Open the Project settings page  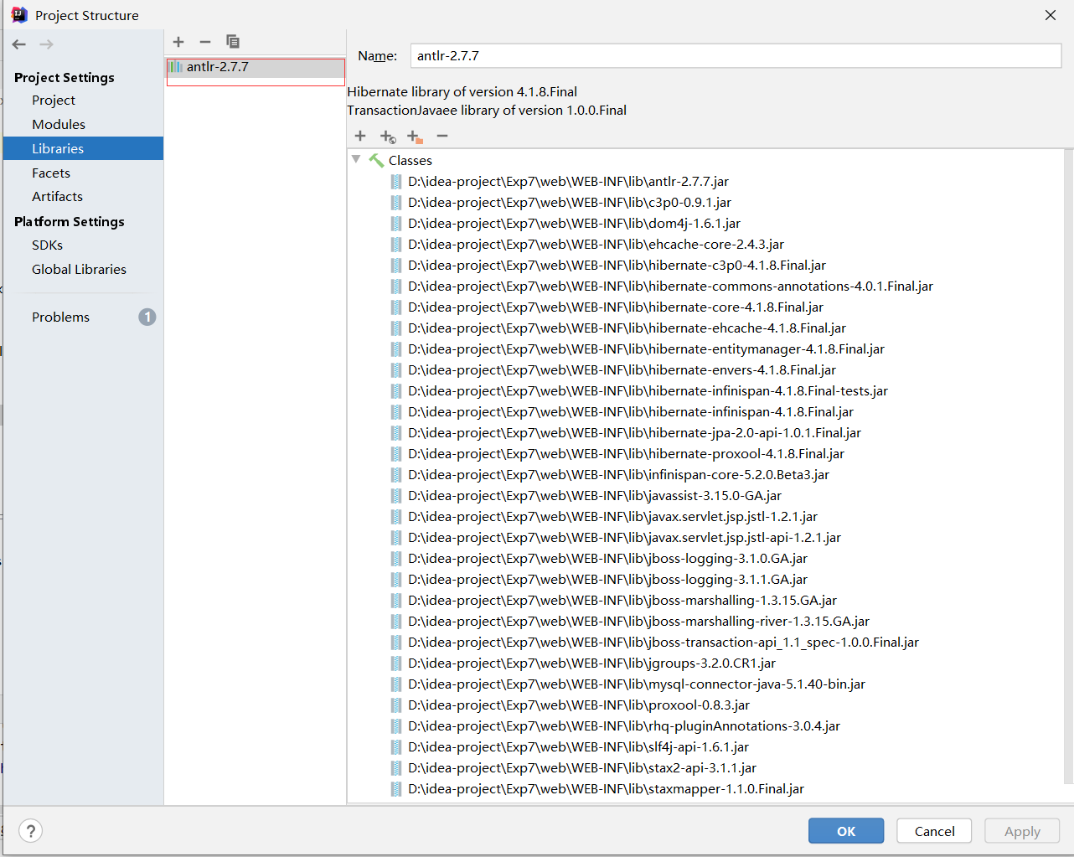point(54,101)
